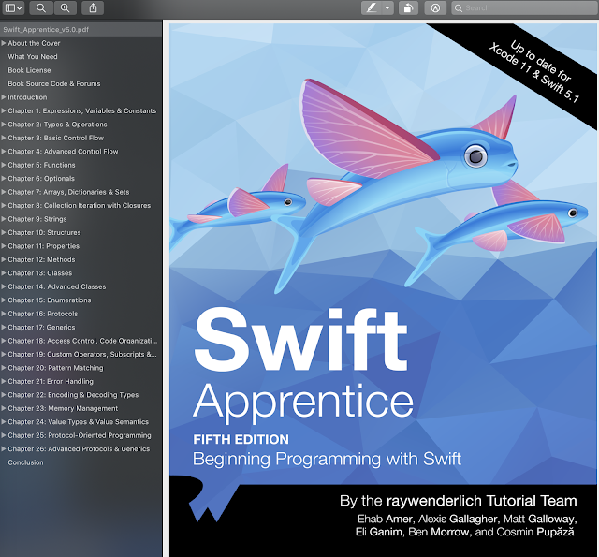Open the Share button
Screen dimensions: 599x557
93,8
